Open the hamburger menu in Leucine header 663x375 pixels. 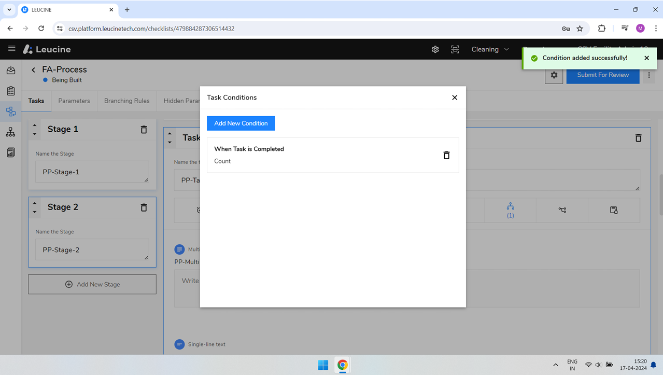pyautogui.click(x=11, y=49)
